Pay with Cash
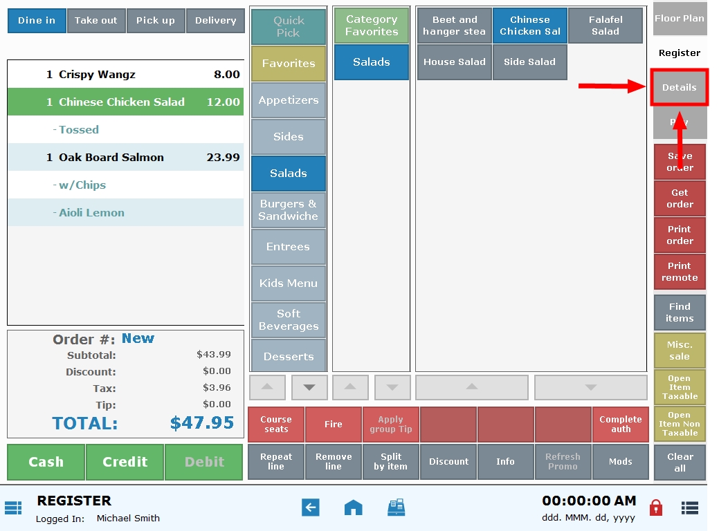 point(46,462)
